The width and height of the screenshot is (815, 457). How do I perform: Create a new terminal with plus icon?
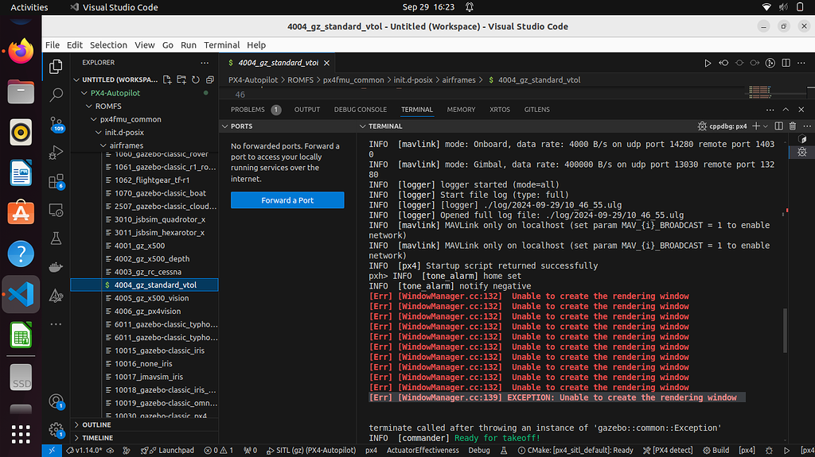coord(756,126)
